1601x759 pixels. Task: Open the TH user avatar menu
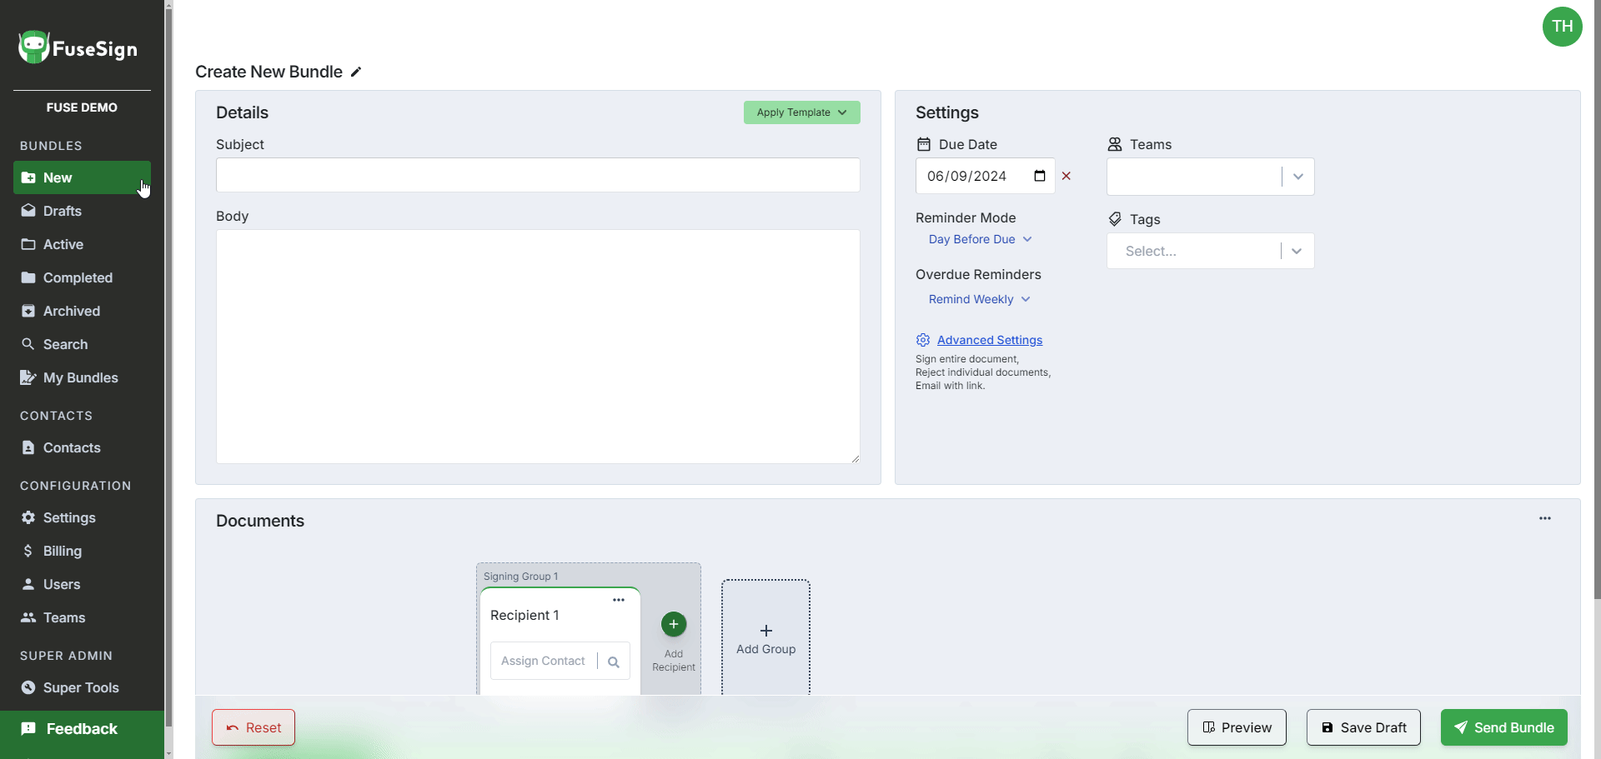coord(1562,27)
